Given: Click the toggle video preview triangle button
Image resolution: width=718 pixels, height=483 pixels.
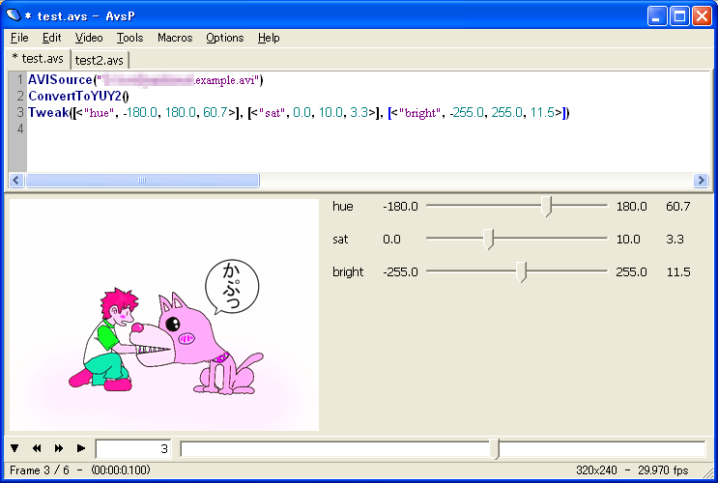Looking at the screenshot, I should point(15,448).
